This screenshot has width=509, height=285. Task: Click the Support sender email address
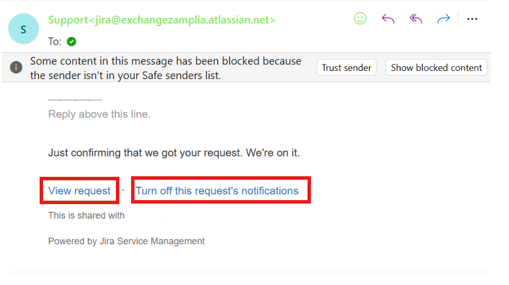point(162,20)
